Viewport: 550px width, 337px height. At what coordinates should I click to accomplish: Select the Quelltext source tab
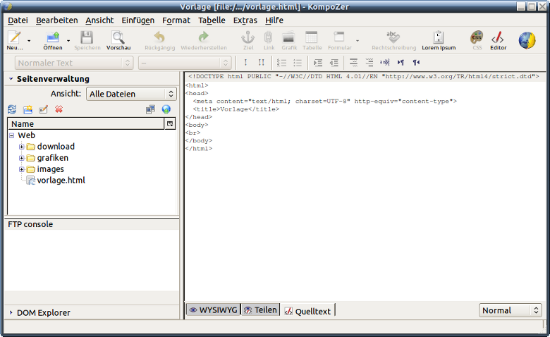307,311
